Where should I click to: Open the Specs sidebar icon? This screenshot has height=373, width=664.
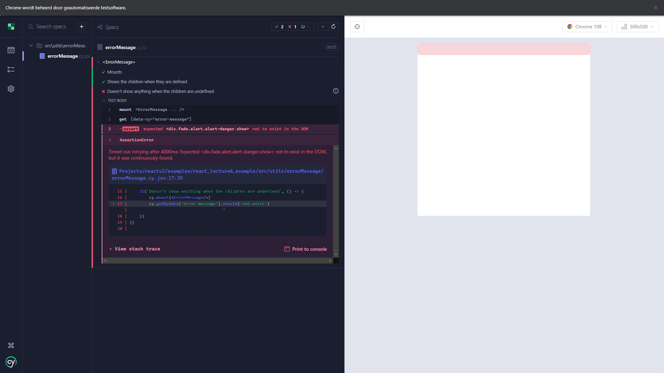[11, 50]
